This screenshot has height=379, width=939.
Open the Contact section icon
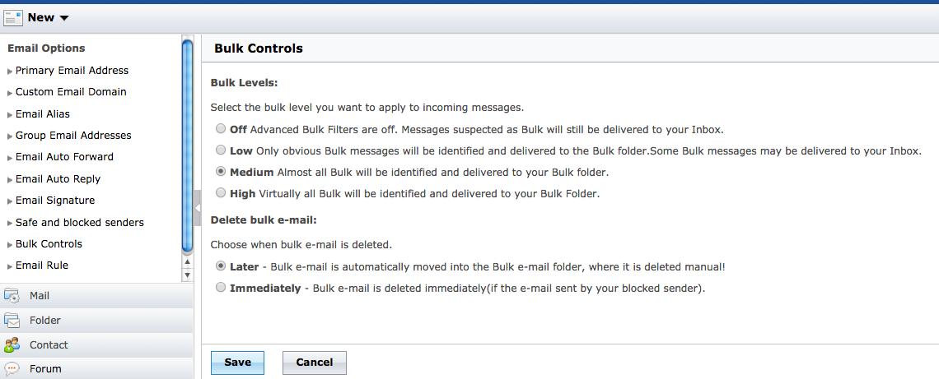point(12,345)
